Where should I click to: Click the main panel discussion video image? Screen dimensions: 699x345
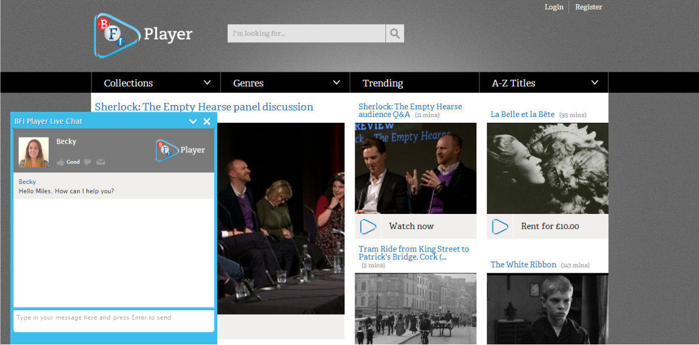[x=281, y=219]
